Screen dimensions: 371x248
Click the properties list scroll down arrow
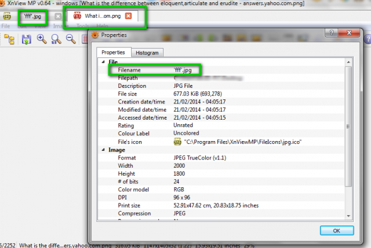click(x=348, y=216)
